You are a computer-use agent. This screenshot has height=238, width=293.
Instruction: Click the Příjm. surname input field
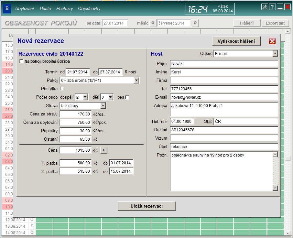pos(224,64)
